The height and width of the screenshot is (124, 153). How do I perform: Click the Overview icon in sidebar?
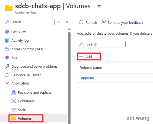coord(7,32)
